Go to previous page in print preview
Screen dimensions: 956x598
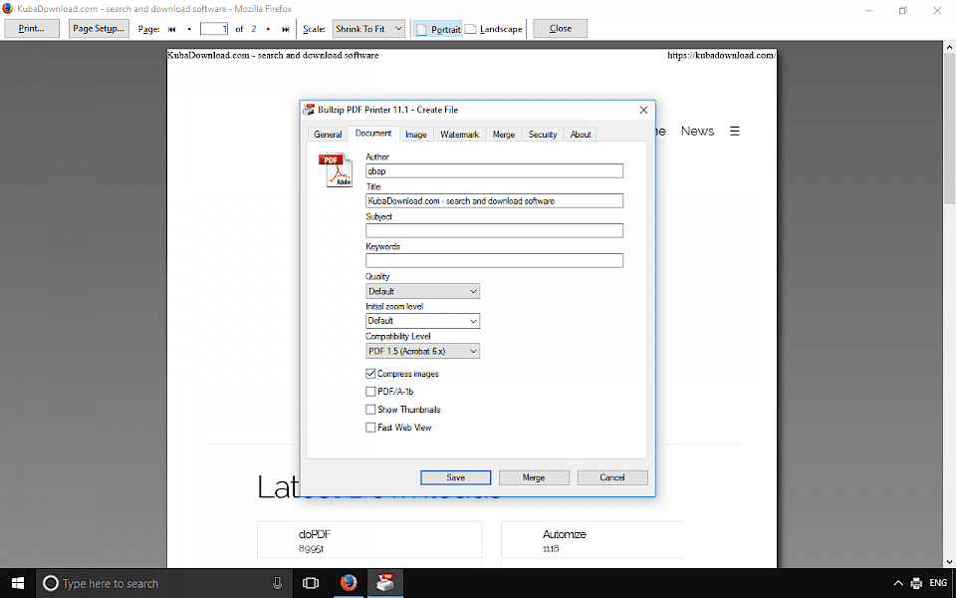coord(189,29)
